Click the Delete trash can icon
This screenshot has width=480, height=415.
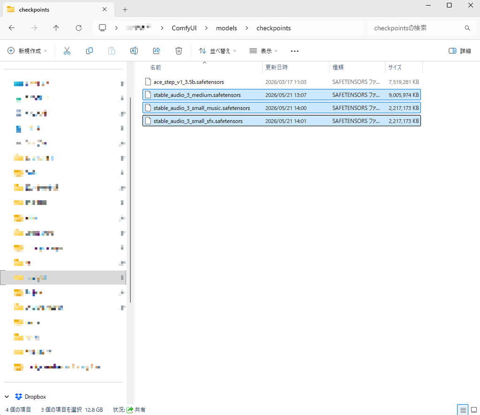coord(179,51)
